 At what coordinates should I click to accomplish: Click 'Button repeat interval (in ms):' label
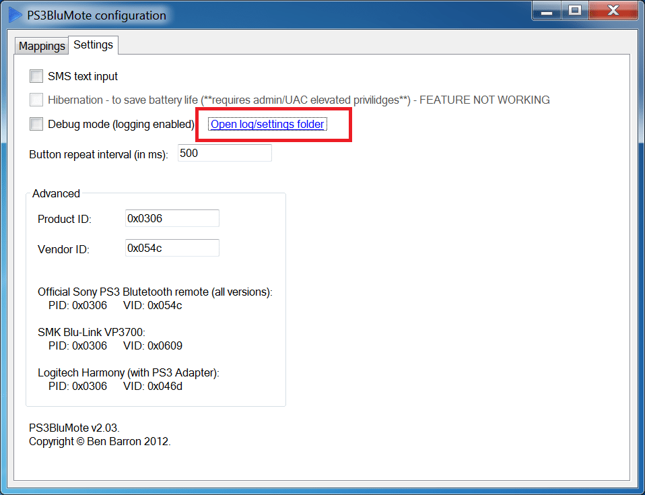(x=99, y=155)
